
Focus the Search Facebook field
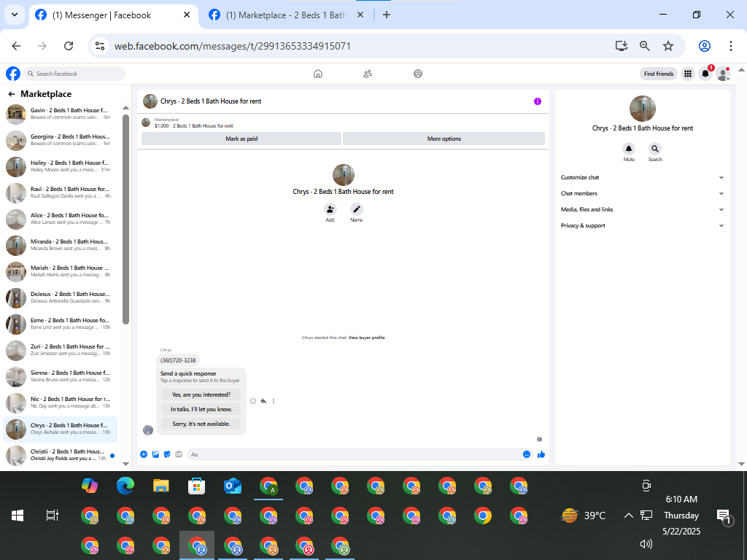[74, 74]
